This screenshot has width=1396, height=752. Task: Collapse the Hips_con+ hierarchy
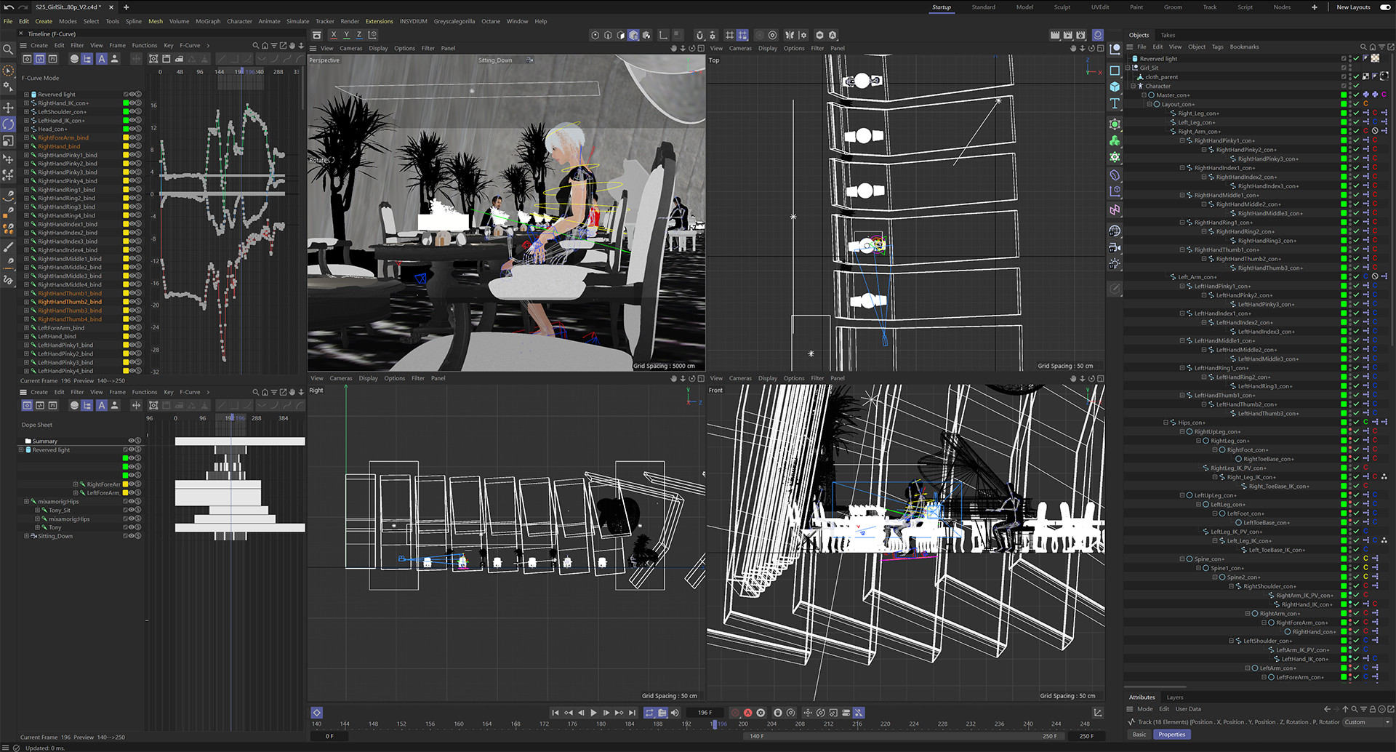point(1166,422)
